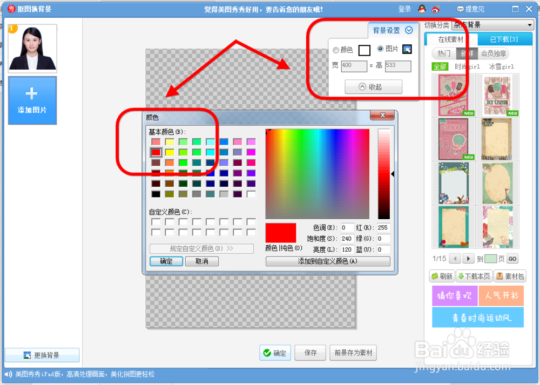
Task: Click the GO page jump button
Action: coord(512,259)
